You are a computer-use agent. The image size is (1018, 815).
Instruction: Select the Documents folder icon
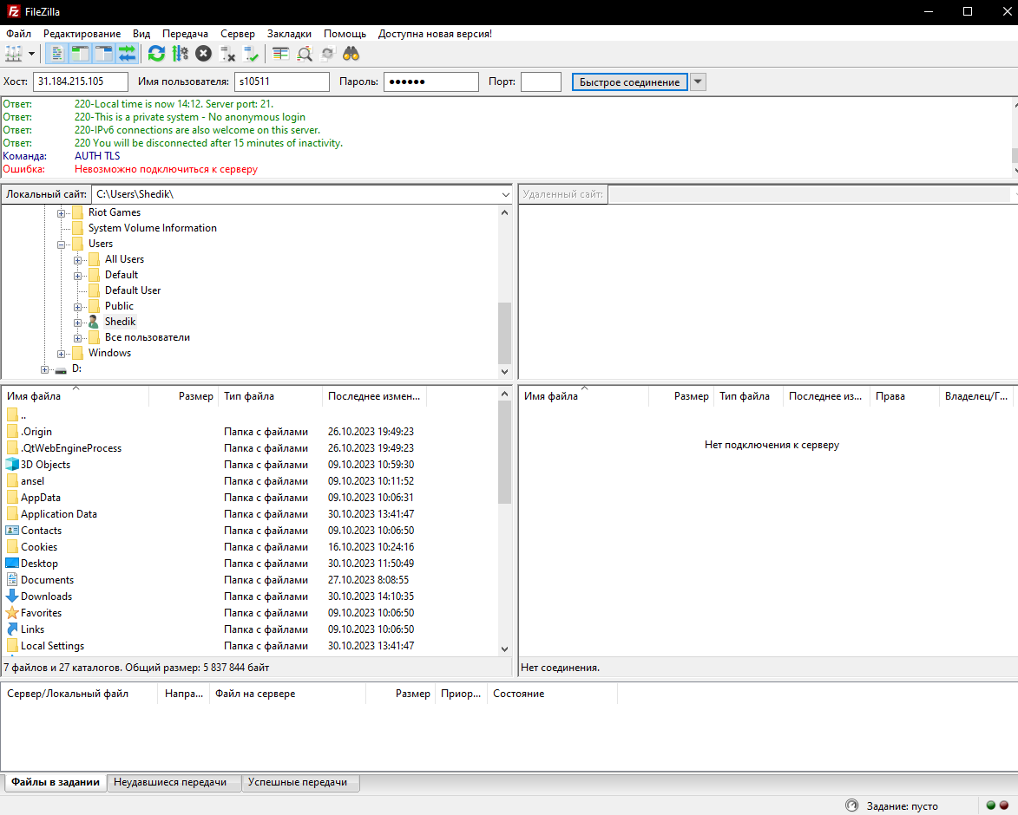pyautogui.click(x=12, y=580)
